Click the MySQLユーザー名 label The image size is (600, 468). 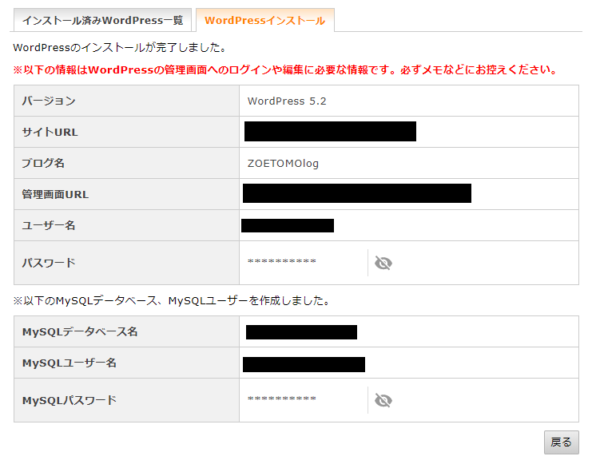(x=70, y=363)
